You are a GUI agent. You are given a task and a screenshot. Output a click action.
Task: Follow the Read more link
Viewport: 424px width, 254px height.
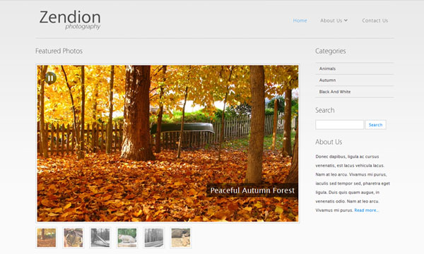point(366,210)
